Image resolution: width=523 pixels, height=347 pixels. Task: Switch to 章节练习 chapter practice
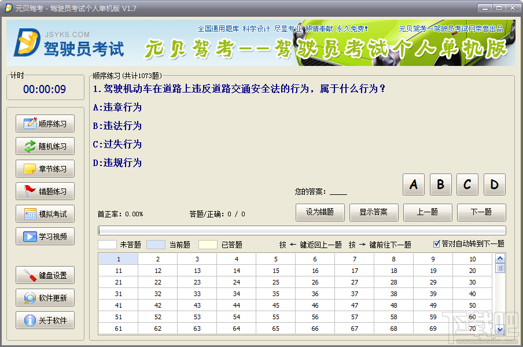[x=45, y=168]
